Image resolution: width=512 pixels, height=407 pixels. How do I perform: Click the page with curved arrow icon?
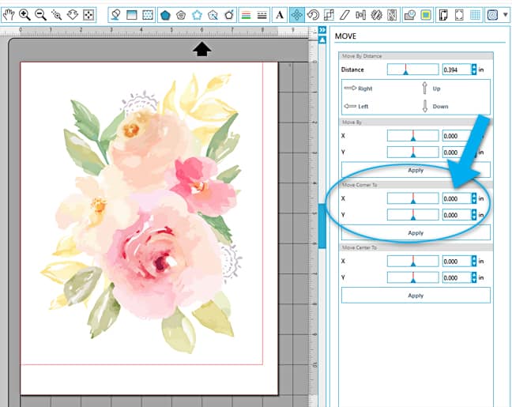tap(443, 15)
